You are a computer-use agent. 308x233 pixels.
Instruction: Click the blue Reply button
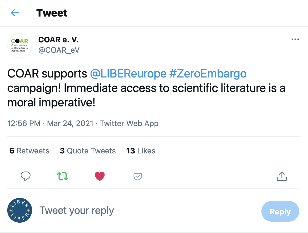click(280, 212)
